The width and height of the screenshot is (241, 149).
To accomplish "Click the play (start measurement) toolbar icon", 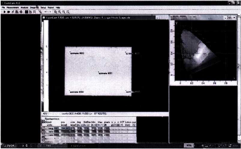I will tap(5, 12).
